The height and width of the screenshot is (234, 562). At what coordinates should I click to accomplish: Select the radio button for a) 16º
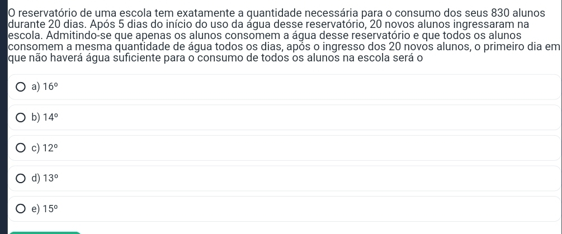pos(21,87)
